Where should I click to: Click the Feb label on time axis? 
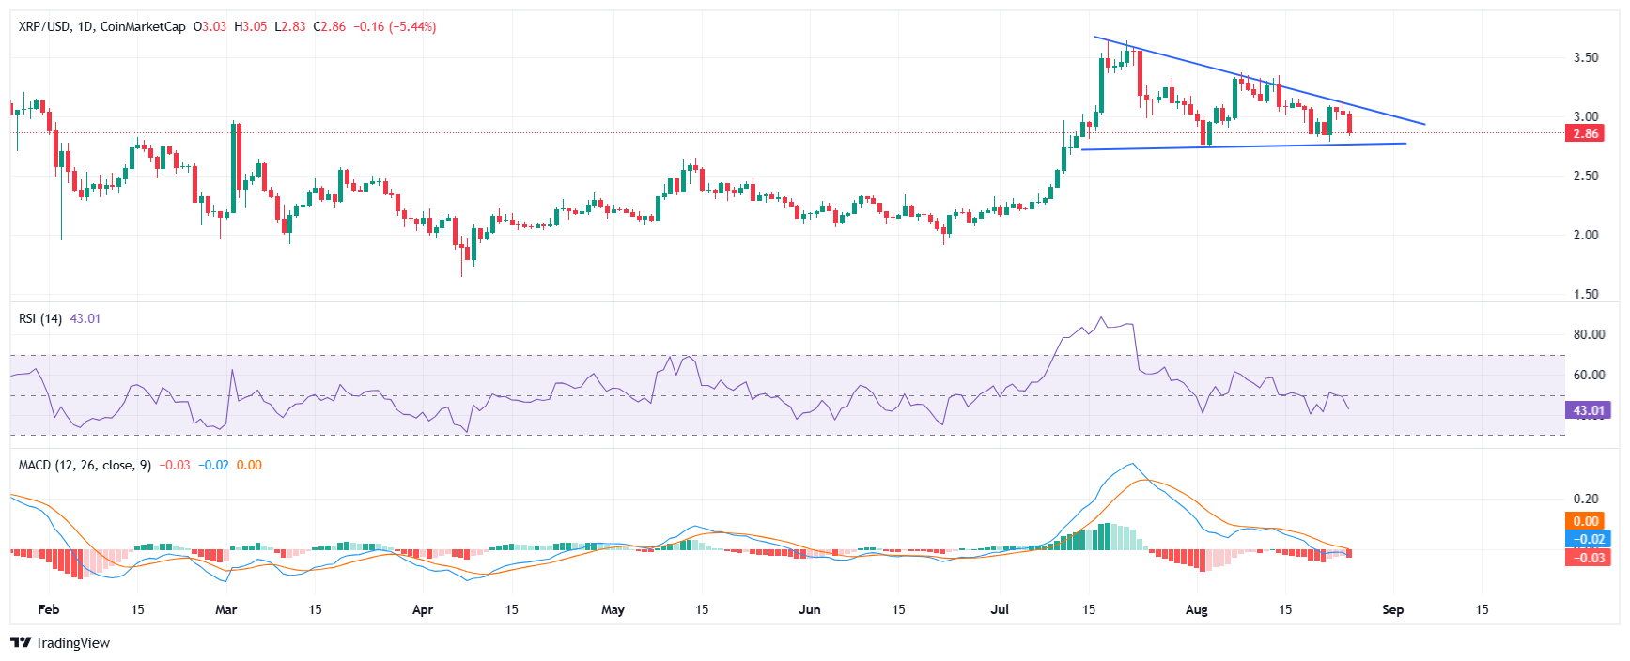point(49,610)
